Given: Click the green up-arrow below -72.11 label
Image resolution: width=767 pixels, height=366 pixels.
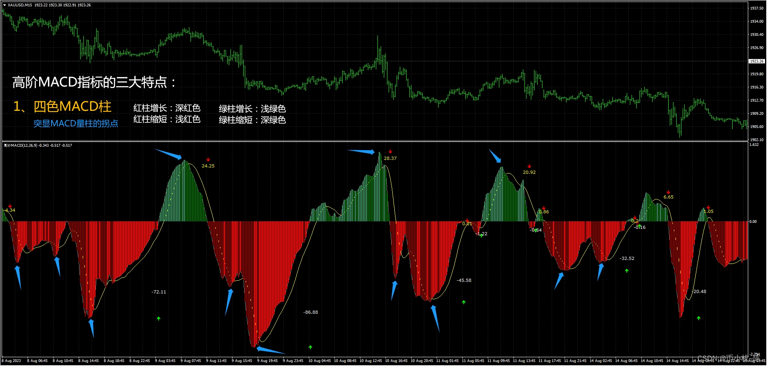Looking at the screenshot, I should (x=158, y=318).
